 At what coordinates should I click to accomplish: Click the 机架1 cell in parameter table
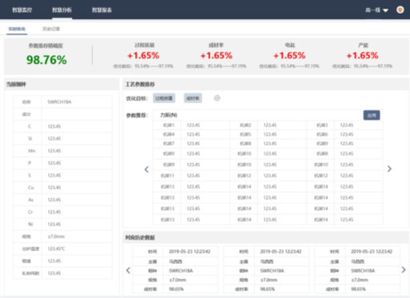click(169, 125)
